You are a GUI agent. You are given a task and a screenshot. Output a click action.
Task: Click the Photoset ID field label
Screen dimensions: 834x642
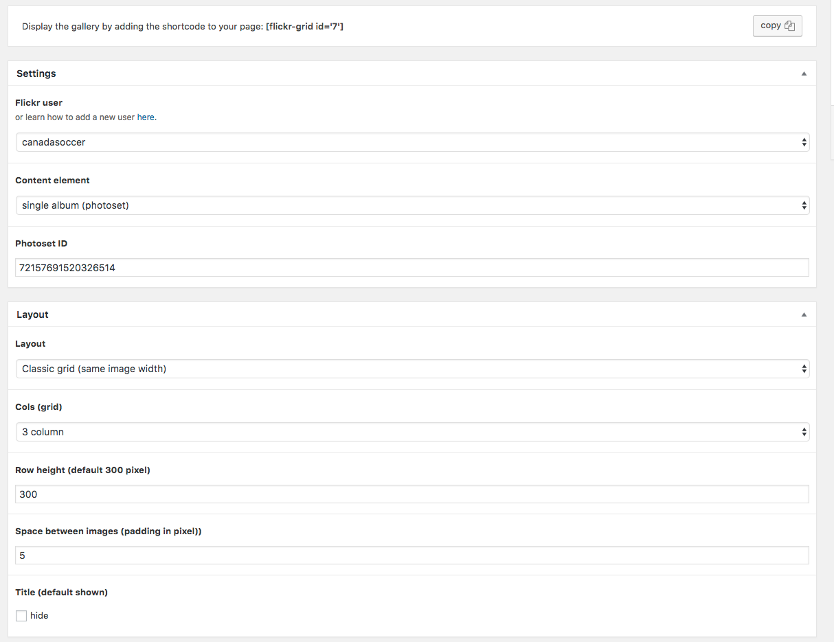tap(41, 244)
